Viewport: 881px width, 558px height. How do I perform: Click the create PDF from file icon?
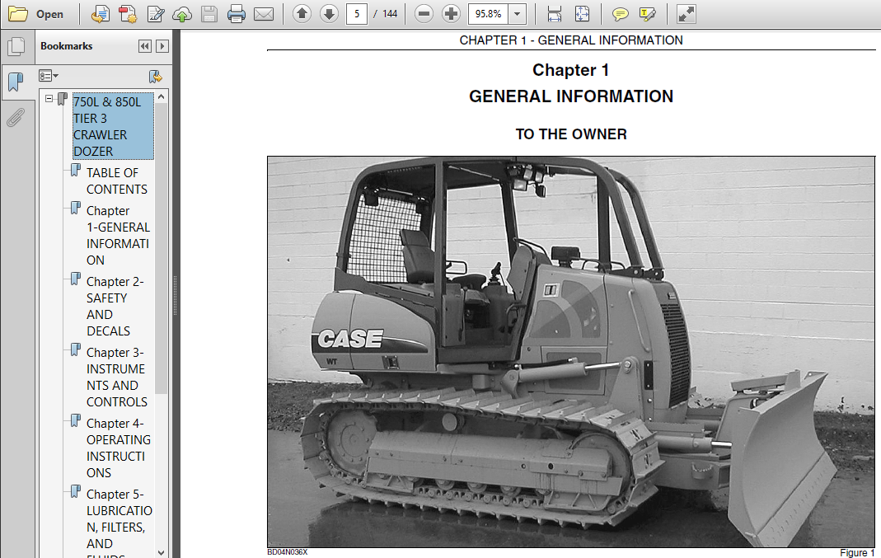point(100,14)
